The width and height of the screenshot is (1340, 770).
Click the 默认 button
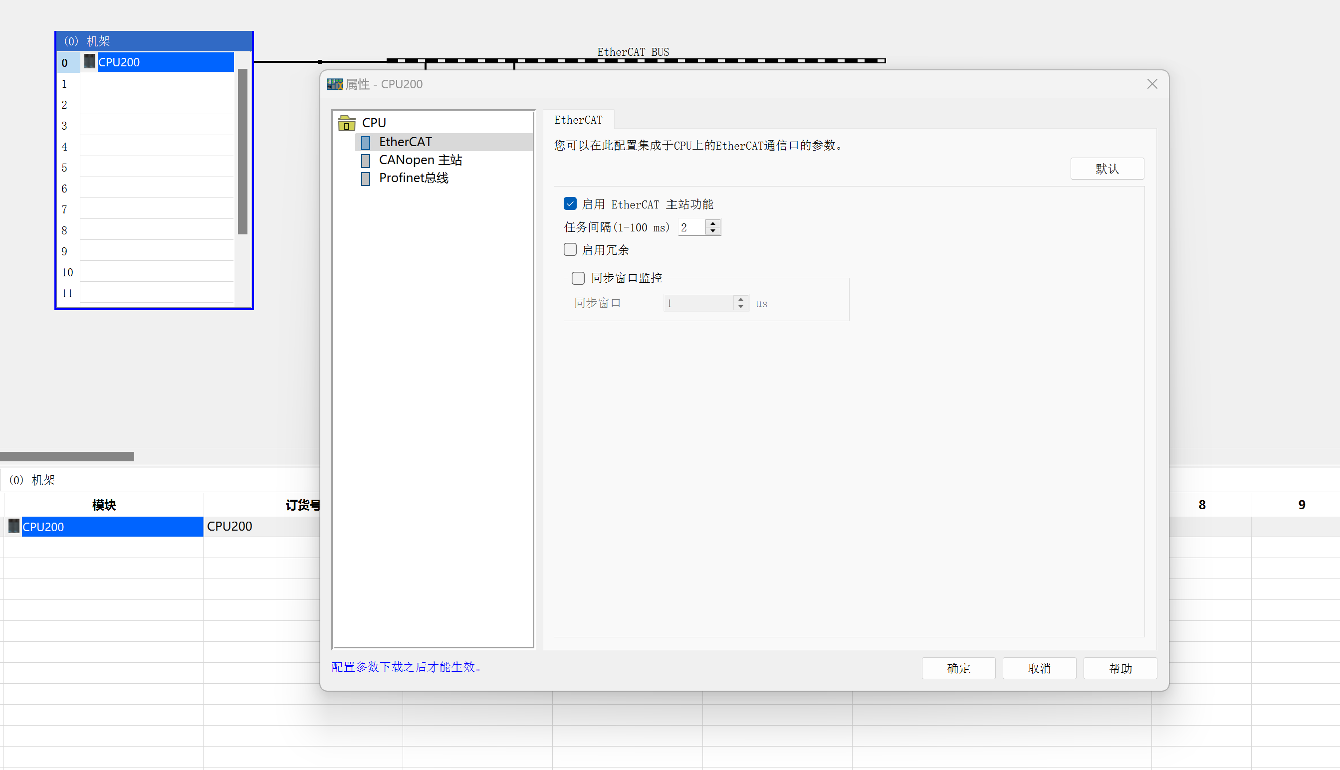[1107, 169]
